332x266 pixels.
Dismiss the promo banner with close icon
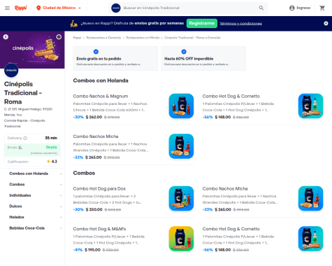(x=326, y=23)
